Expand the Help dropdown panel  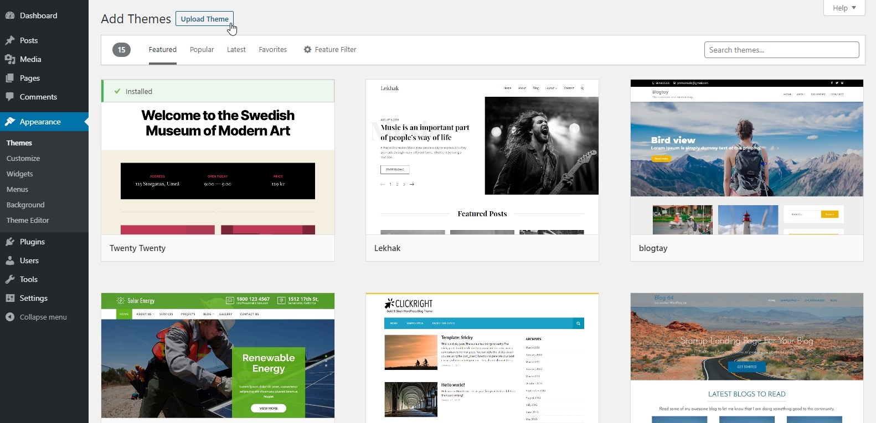tap(844, 8)
